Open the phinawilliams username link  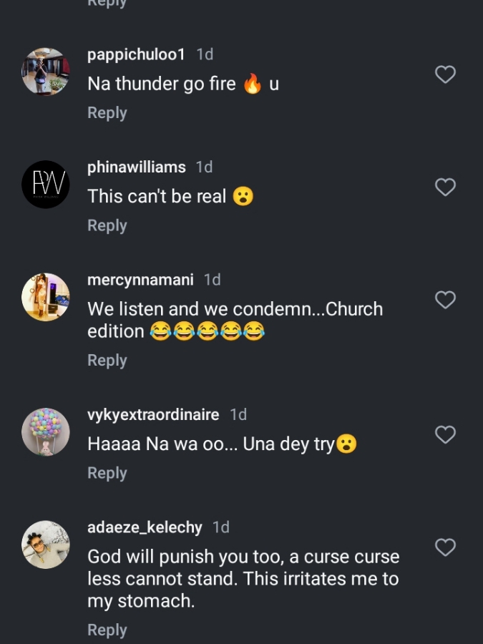[136, 167]
